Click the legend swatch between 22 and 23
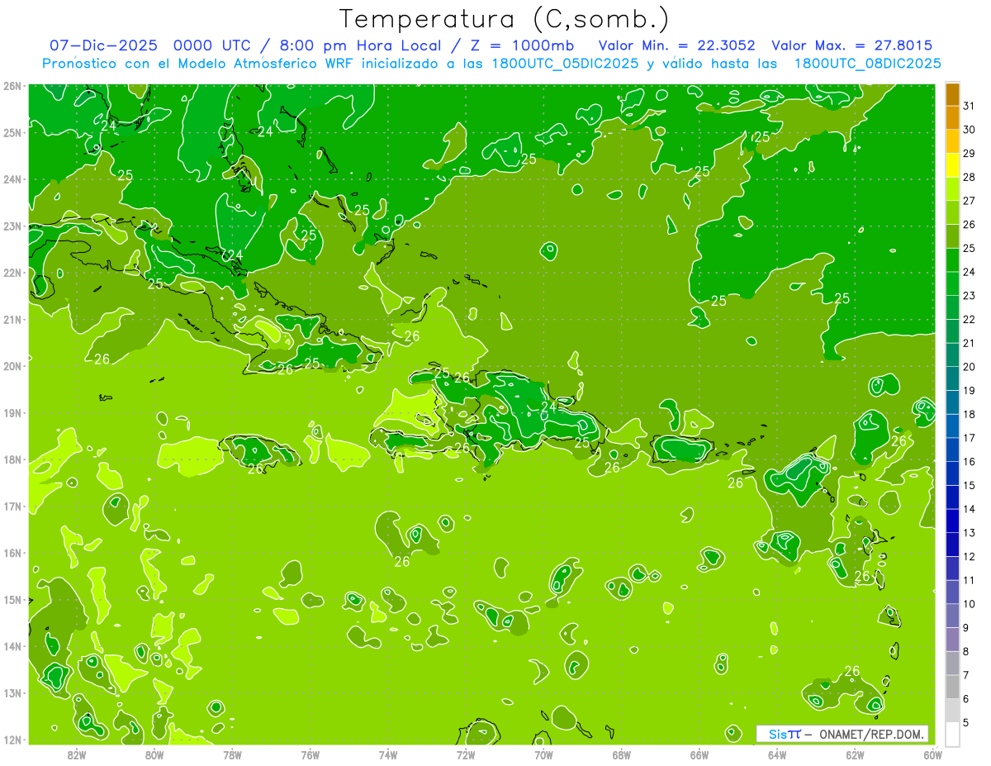The image size is (991, 766). pos(952,307)
